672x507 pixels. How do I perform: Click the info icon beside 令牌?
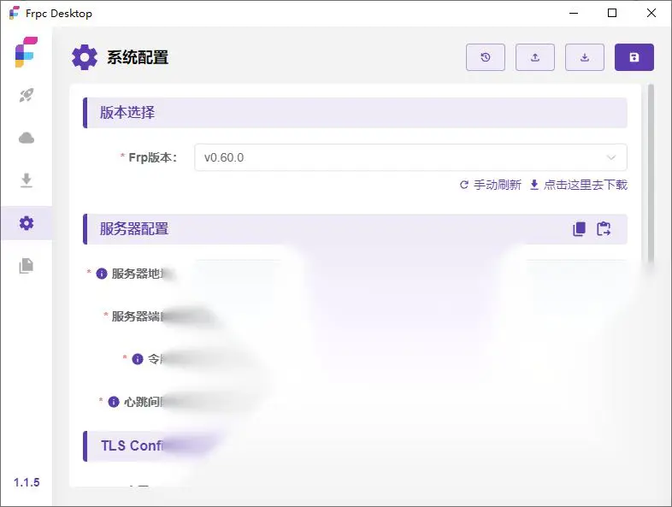tap(138, 359)
